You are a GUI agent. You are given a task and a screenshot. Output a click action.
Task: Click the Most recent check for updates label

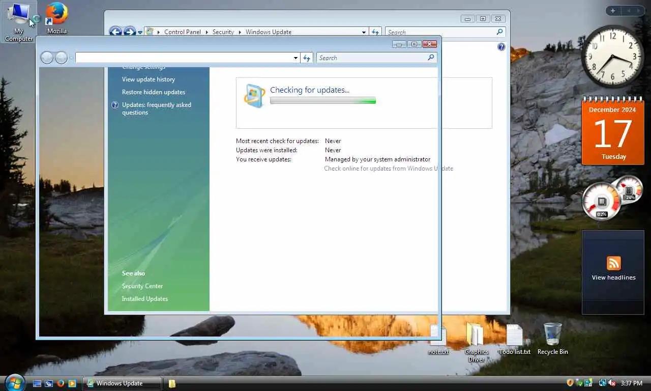pos(277,141)
